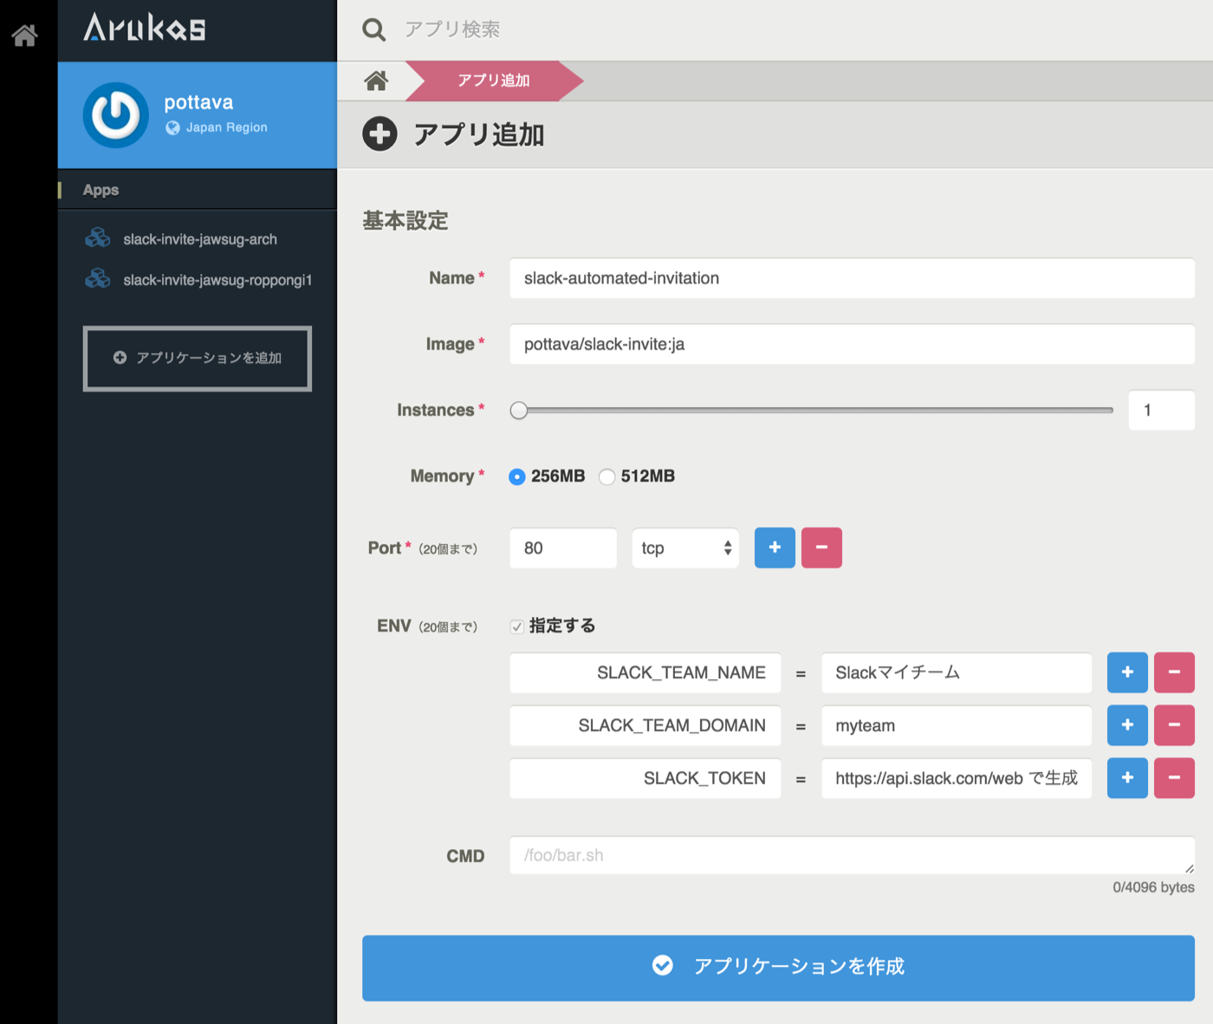1213x1024 pixels.
Task: Click the search magnifier icon
Action: click(373, 29)
